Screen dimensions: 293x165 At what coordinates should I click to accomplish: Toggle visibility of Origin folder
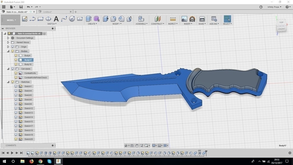13,47
